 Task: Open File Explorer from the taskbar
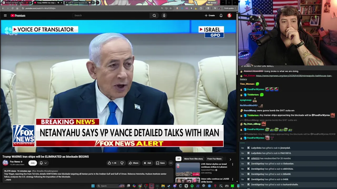163,186
